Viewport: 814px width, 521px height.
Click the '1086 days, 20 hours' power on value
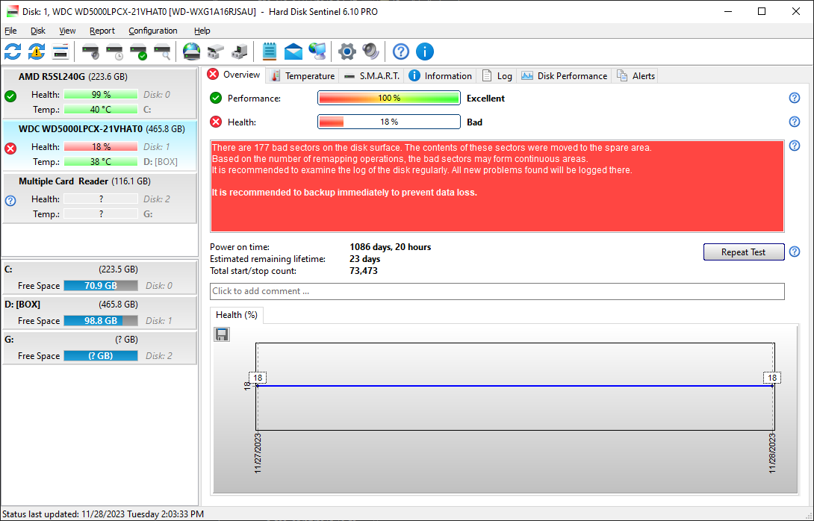tap(391, 247)
